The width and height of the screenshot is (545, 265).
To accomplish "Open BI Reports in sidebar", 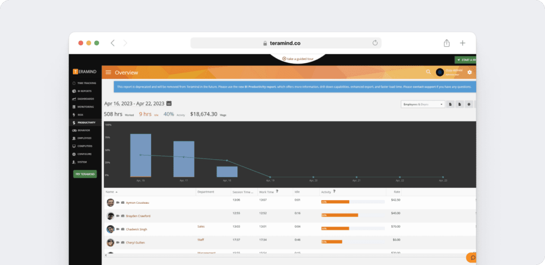I will click(x=82, y=91).
